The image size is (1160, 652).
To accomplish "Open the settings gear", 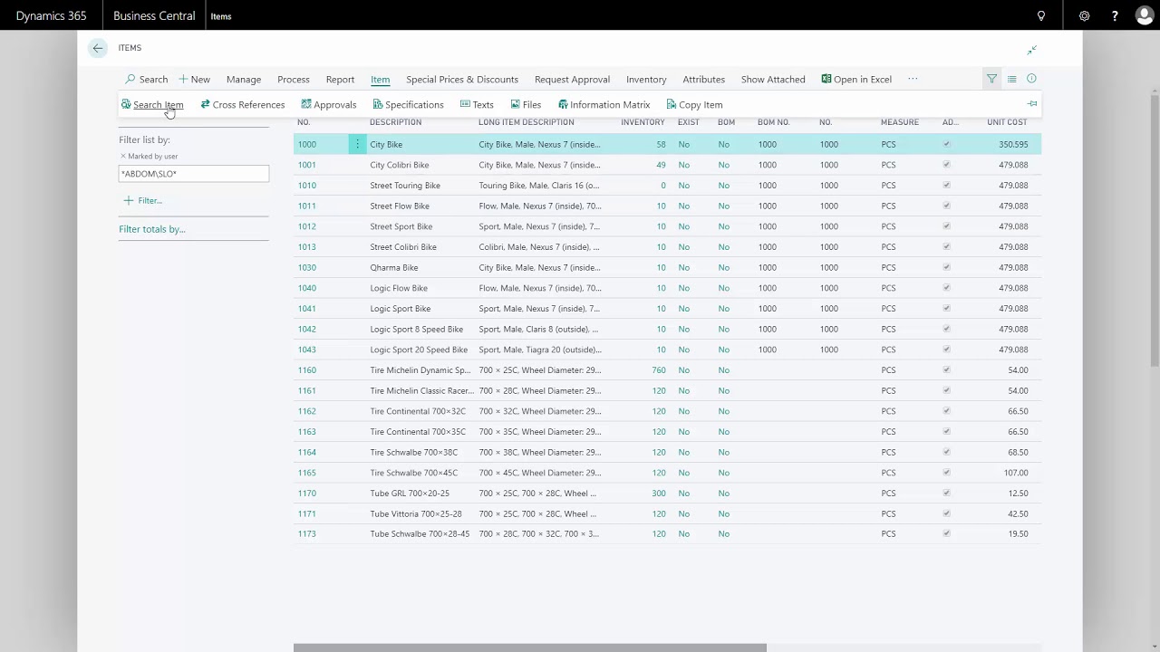I will point(1084,15).
